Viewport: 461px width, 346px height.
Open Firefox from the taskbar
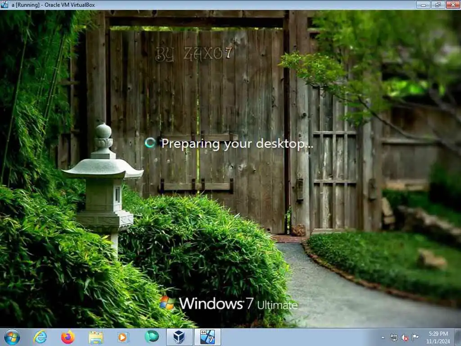(68, 337)
